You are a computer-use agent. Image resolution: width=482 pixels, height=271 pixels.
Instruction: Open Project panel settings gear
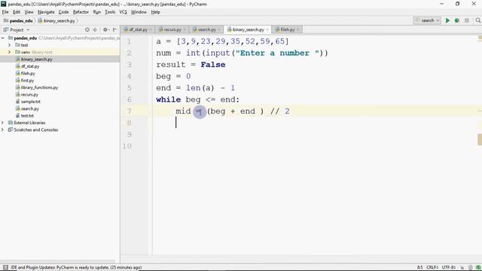tap(105, 30)
